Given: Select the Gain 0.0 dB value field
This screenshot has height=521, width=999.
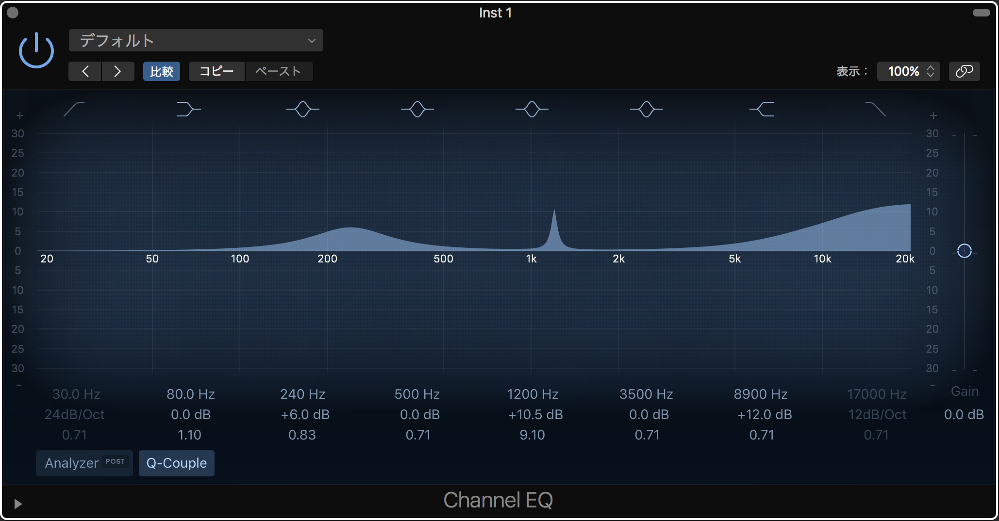Looking at the screenshot, I should tap(964, 414).
